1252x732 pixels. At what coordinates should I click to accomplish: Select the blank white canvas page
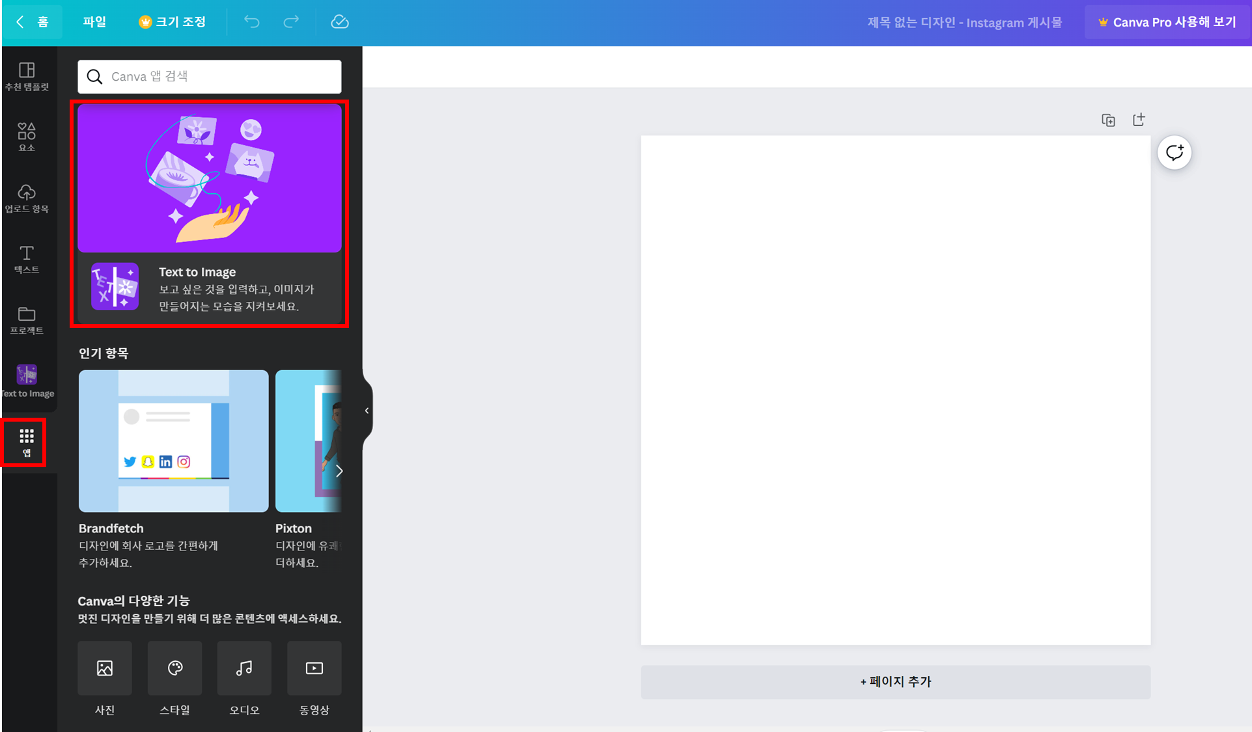(x=896, y=390)
